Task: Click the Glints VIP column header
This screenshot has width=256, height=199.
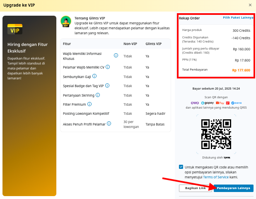Action: coord(153,44)
